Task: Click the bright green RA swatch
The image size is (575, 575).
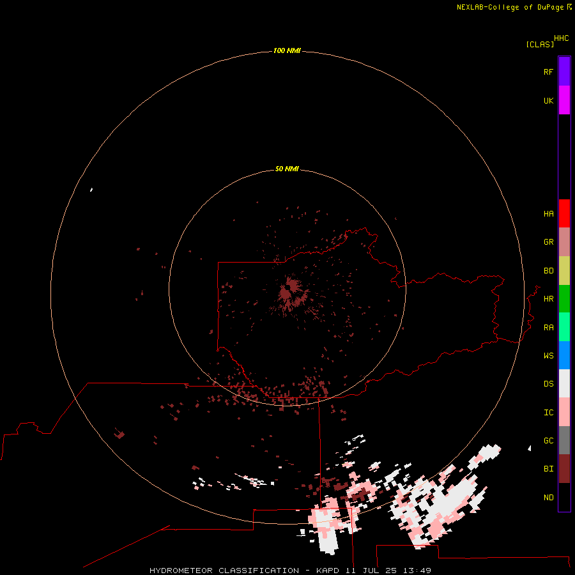Action: pos(564,327)
